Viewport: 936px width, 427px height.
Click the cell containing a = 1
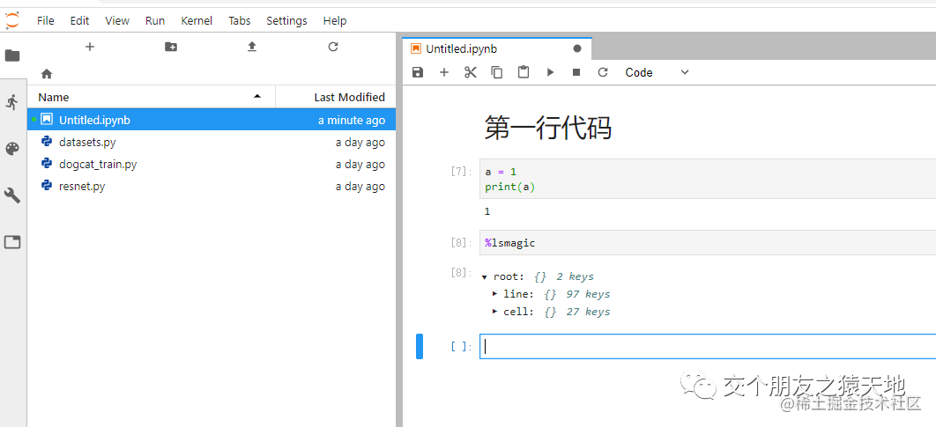[708, 179]
